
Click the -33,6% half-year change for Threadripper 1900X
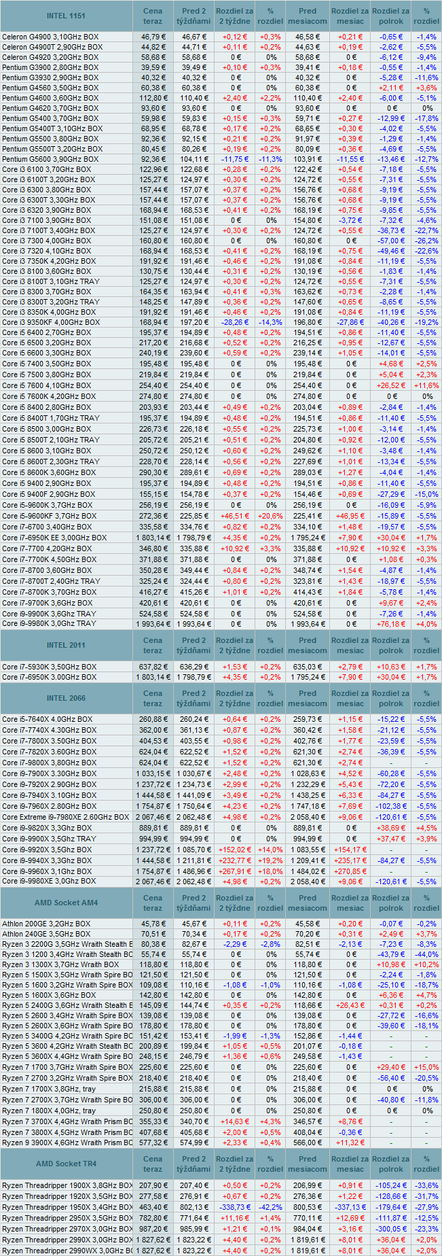point(427,1185)
